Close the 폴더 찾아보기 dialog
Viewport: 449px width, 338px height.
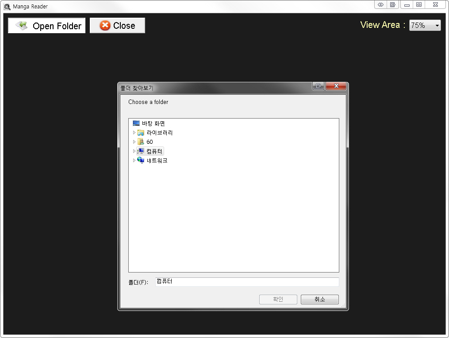(x=336, y=86)
